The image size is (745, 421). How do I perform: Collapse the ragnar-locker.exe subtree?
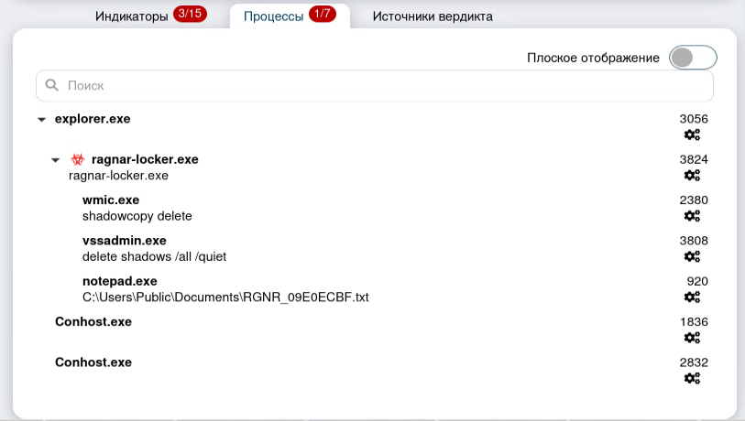[55, 160]
